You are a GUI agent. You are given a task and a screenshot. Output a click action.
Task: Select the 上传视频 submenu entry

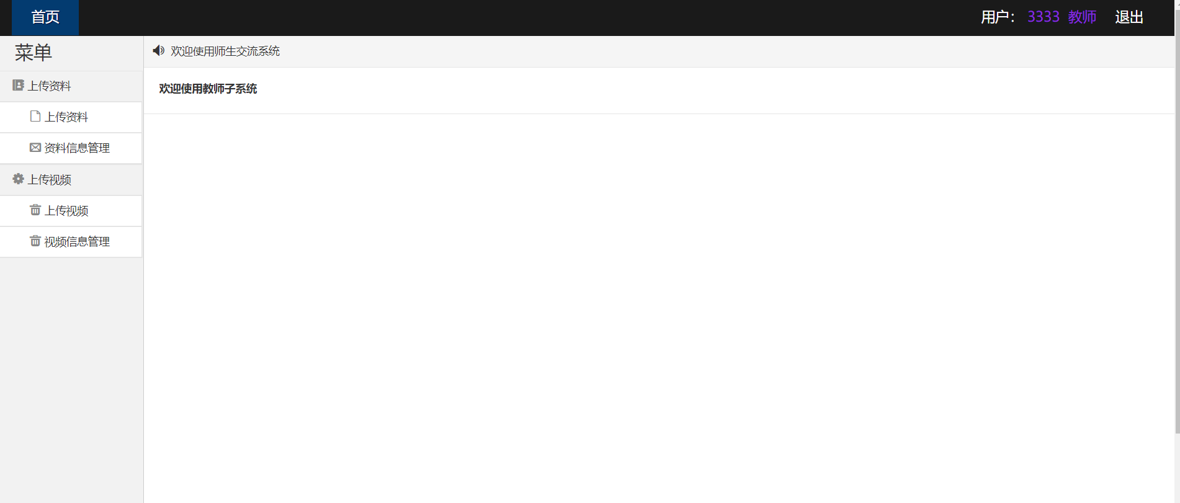71,211
